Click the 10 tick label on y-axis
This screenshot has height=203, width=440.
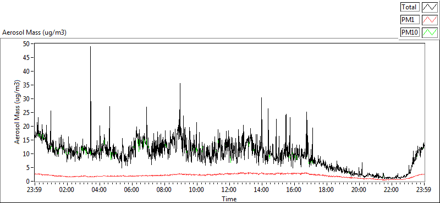point(26,154)
